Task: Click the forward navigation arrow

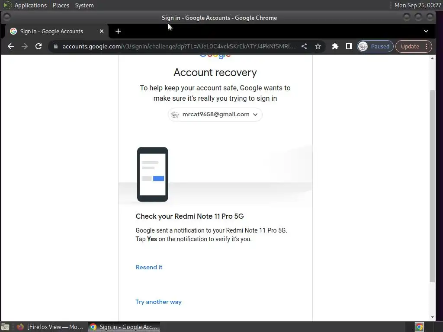Action: tap(25, 46)
